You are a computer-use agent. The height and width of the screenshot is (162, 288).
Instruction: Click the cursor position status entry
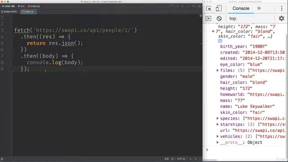[166, 159]
